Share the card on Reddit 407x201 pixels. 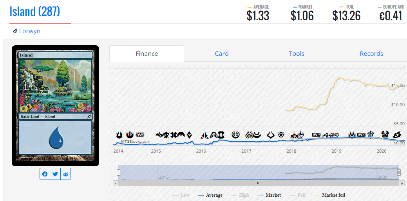[65, 174]
